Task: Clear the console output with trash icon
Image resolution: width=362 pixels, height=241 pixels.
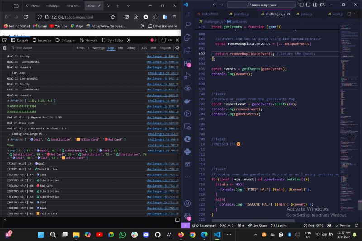Action: pos(5,47)
